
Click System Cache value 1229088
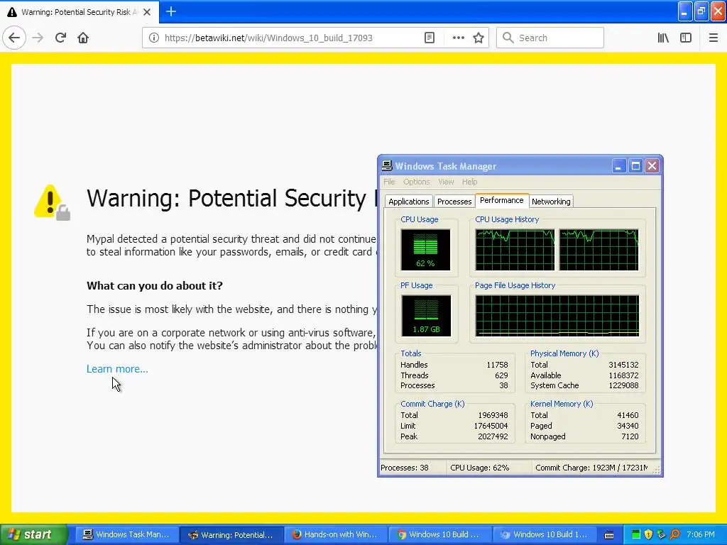(x=623, y=385)
